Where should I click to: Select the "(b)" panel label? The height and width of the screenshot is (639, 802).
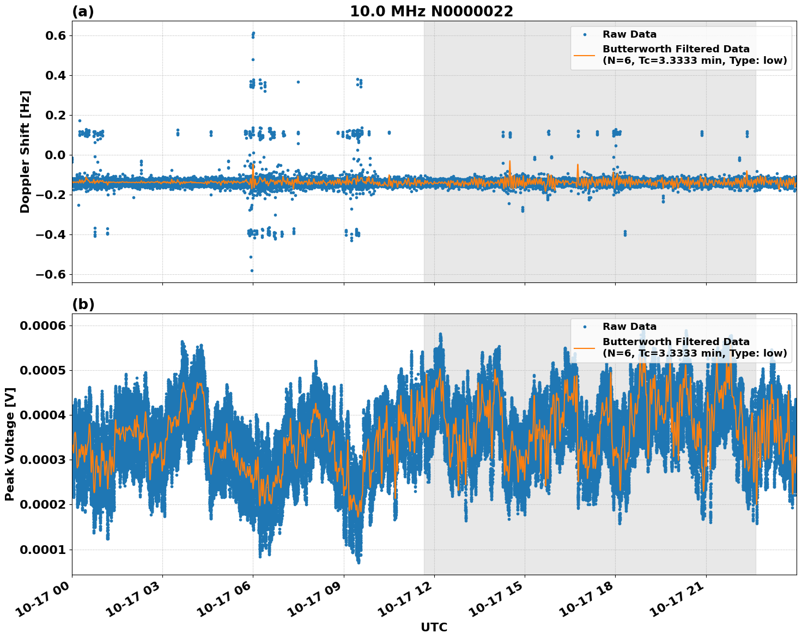(x=83, y=304)
